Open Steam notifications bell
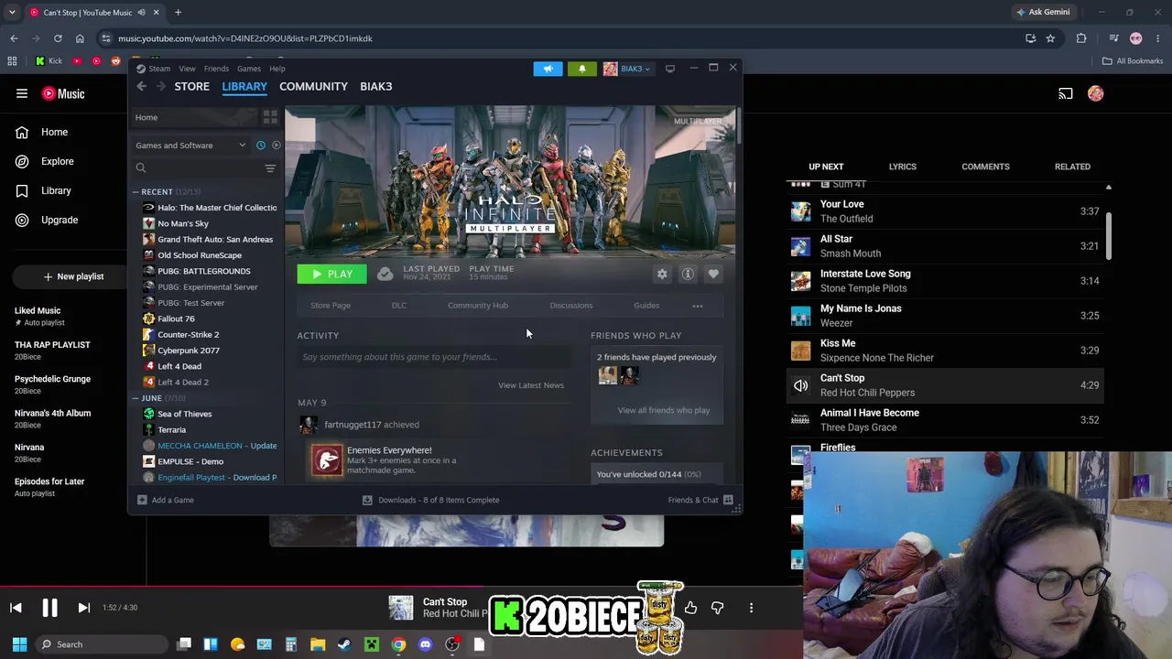Viewport: 1172px width, 659px height. point(581,69)
